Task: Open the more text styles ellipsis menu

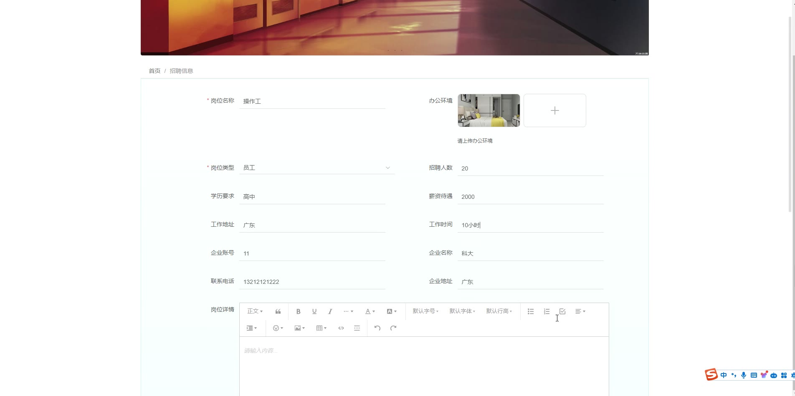Action: (348, 311)
